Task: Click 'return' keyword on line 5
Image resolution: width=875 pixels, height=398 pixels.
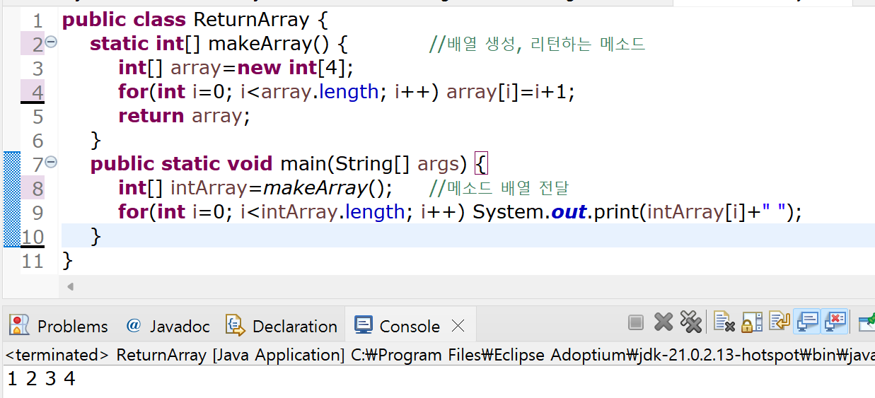Action: coord(151,116)
